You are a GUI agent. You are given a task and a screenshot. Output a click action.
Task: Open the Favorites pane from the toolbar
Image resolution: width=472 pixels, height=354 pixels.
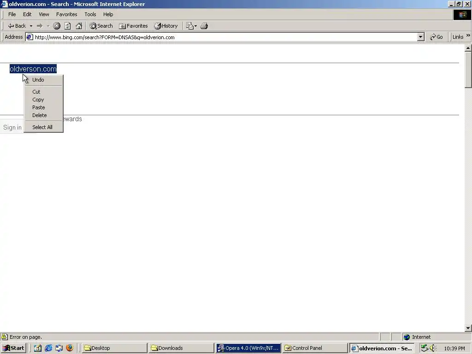click(133, 26)
